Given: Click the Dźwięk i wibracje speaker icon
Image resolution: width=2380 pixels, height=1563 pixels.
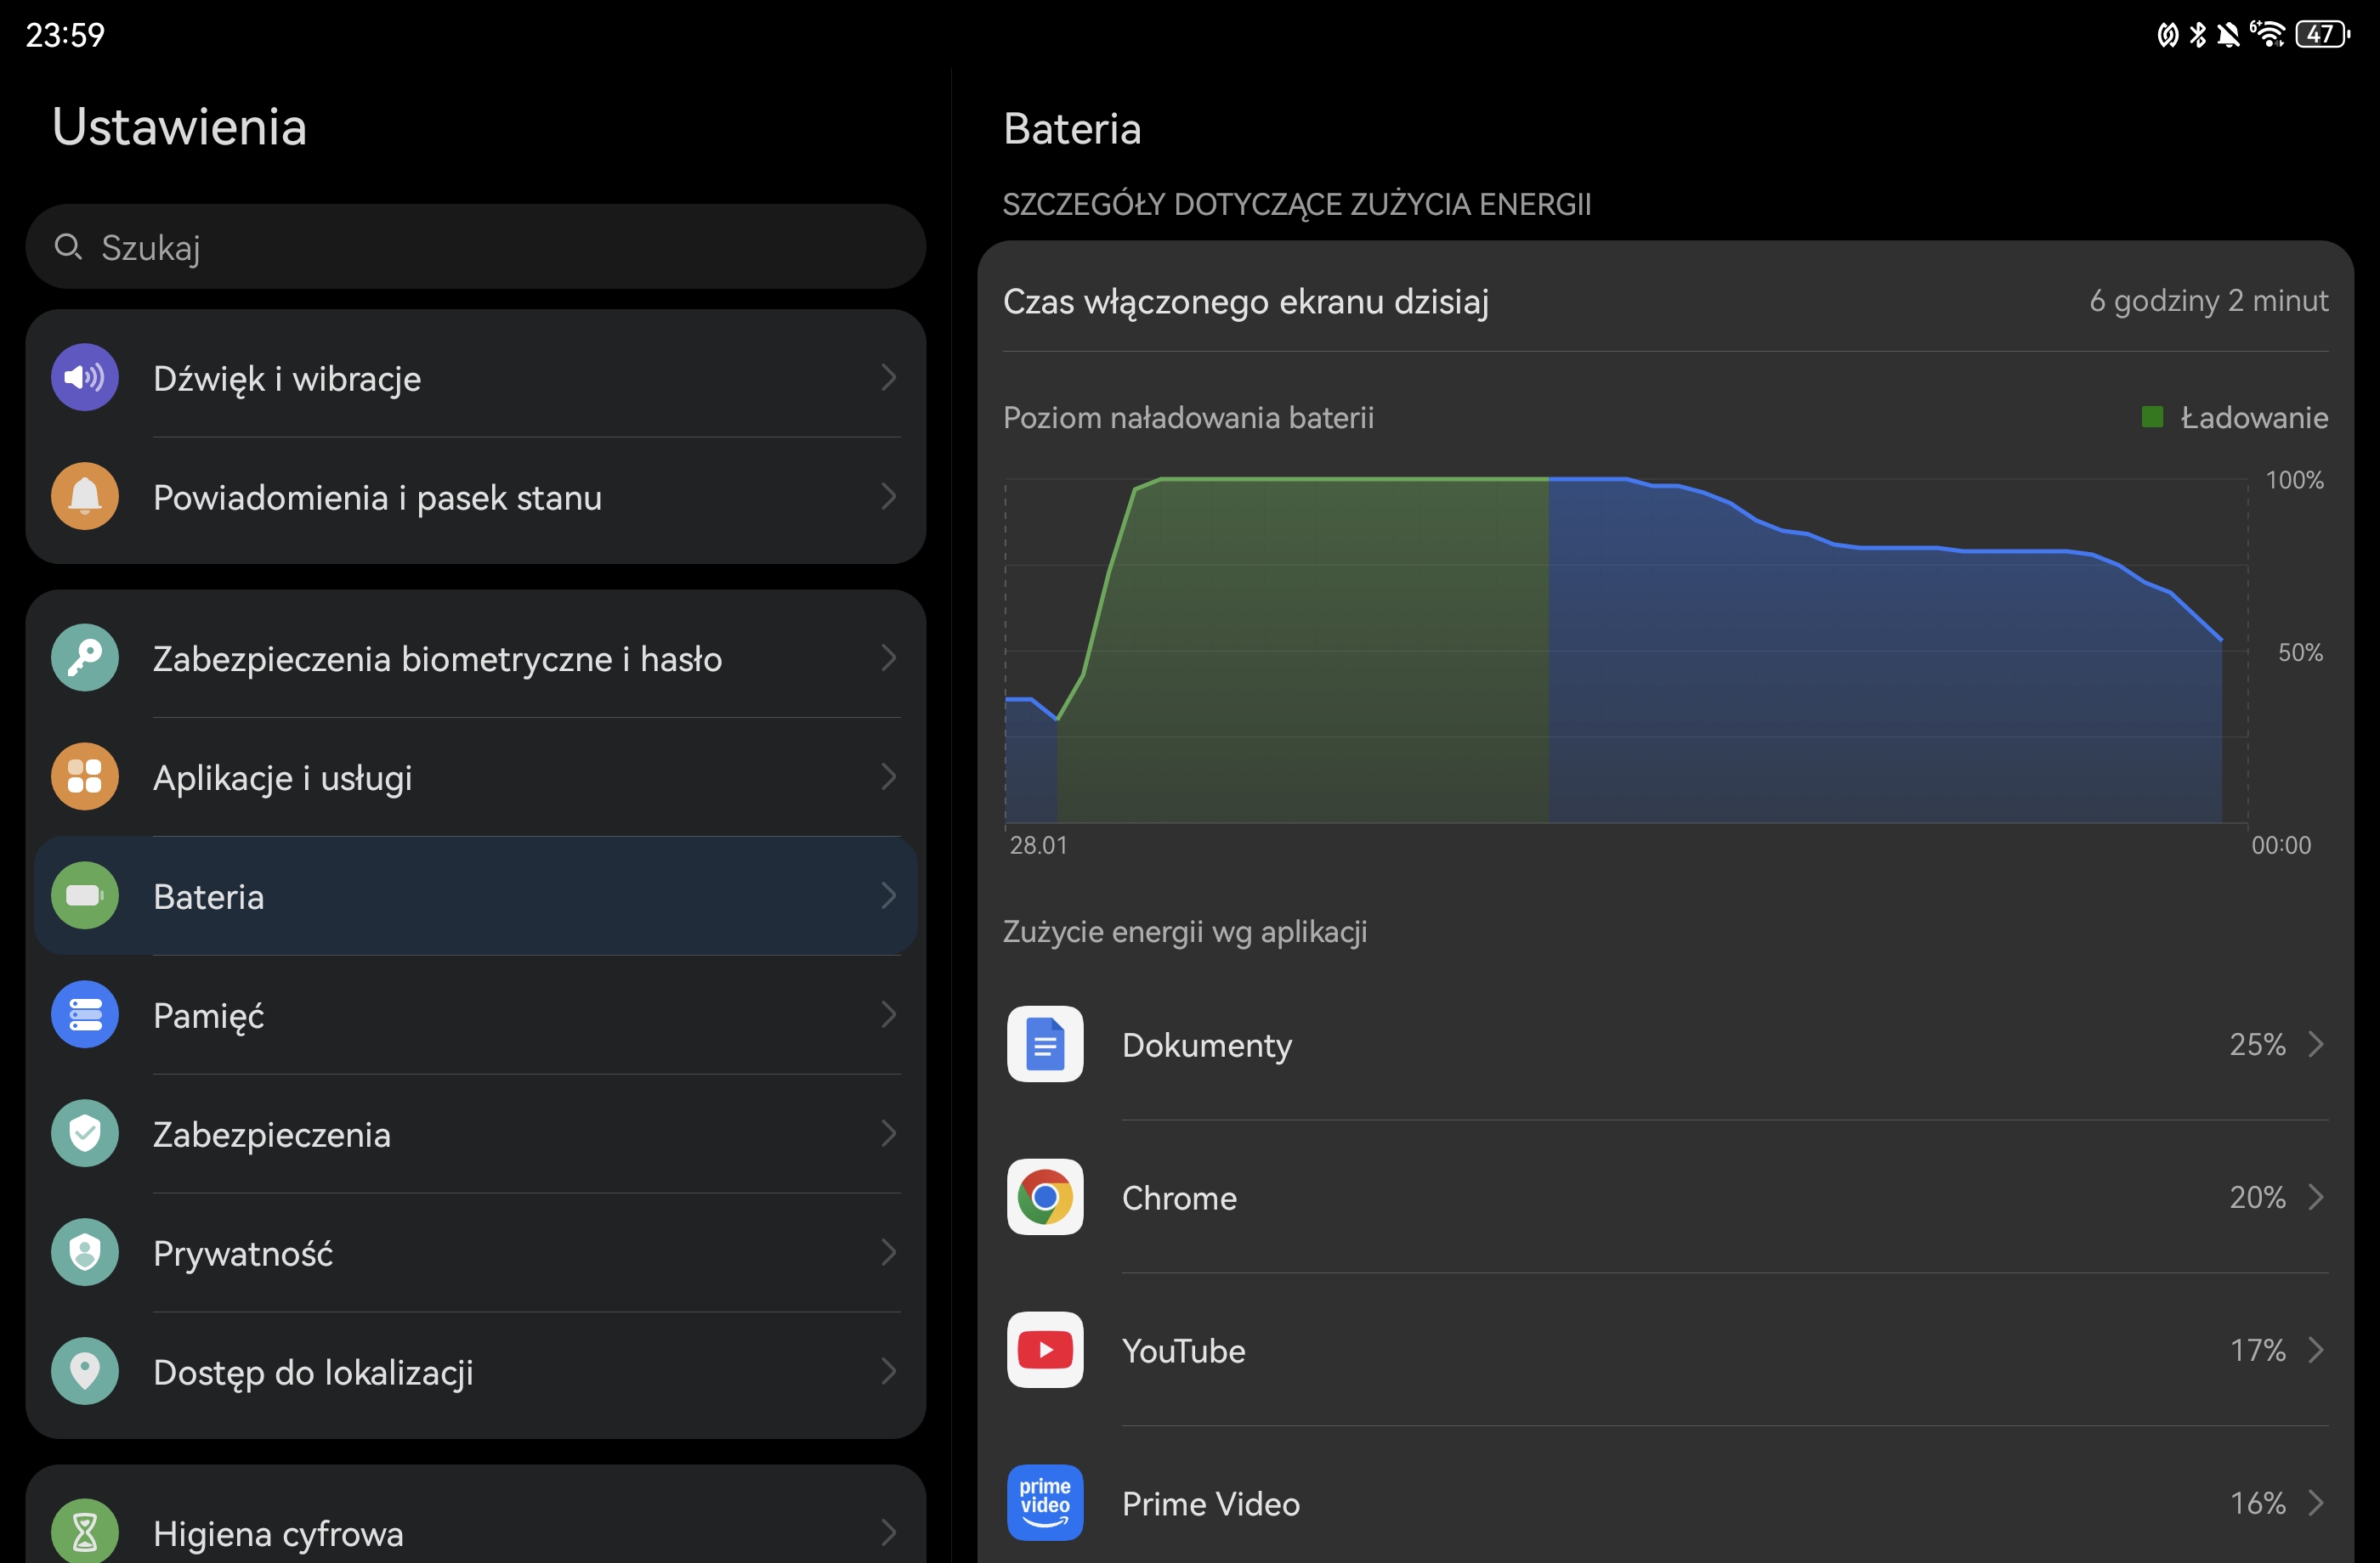Looking at the screenshot, I should coord(85,378).
